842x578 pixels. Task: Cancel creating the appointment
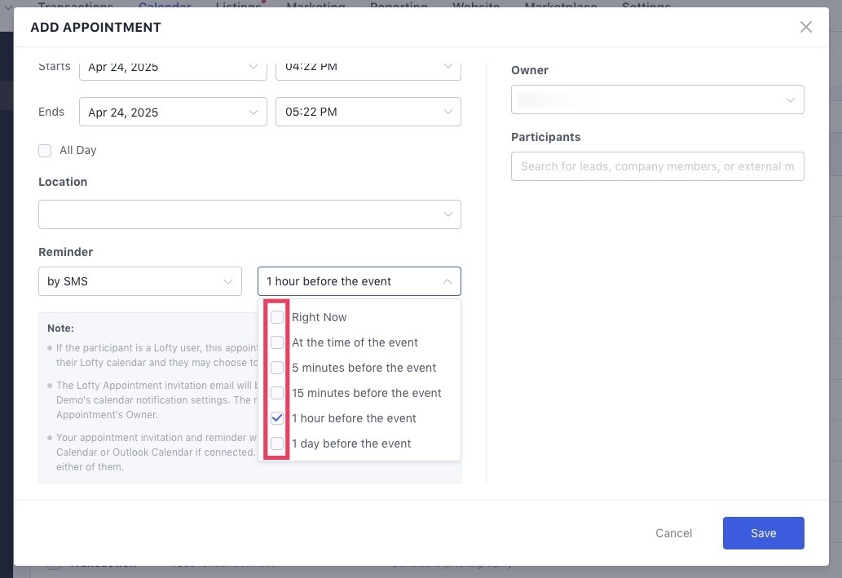pyautogui.click(x=673, y=532)
